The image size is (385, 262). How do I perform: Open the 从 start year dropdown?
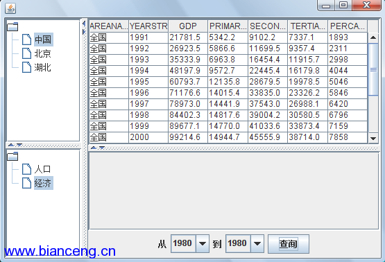coord(203,243)
